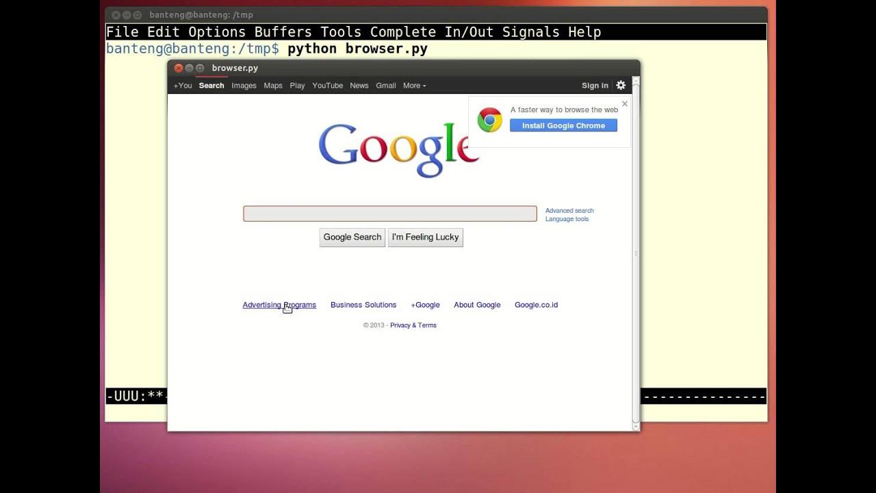876x493 pixels.
Task: Go to Play in Google bar
Action: [297, 86]
